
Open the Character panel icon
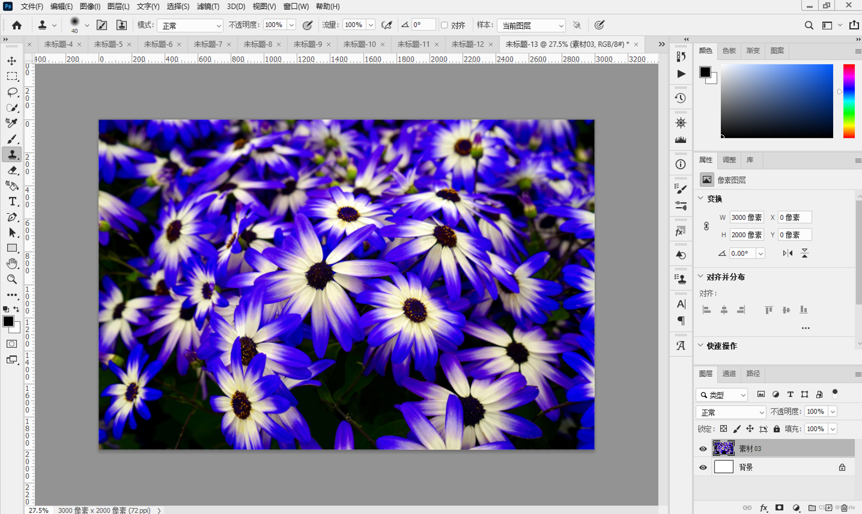pyautogui.click(x=680, y=304)
